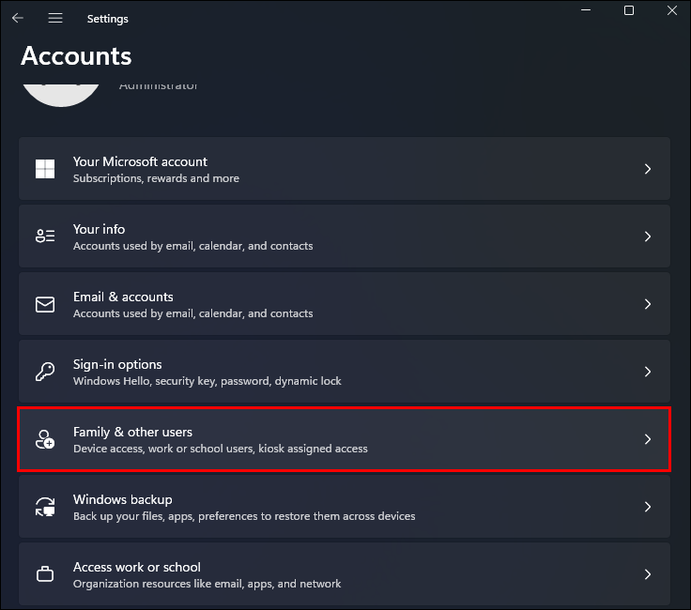Screen dimensions: 691x610
Task: Click the Your info person icon
Action: pyautogui.click(x=45, y=236)
